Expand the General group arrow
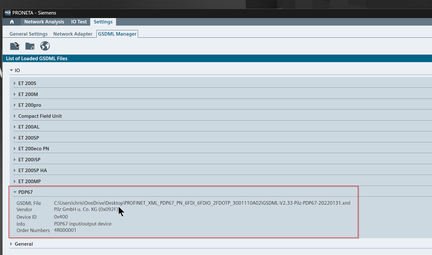 tap(11, 244)
